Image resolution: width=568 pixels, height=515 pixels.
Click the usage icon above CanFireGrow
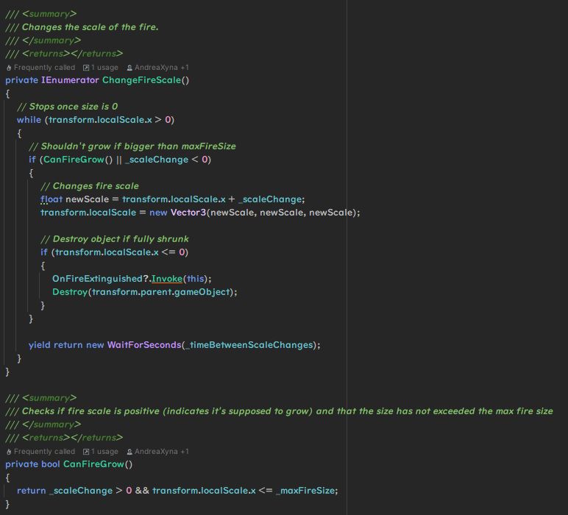[x=86, y=451]
